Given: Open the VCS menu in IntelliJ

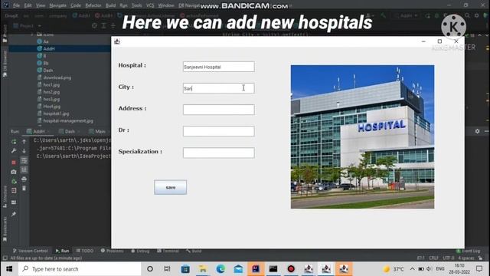Looking at the screenshot, I should [x=150, y=5].
